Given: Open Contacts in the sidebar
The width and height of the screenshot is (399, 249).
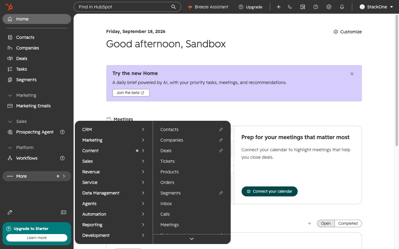Looking at the screenshot, I should point(37,37).
